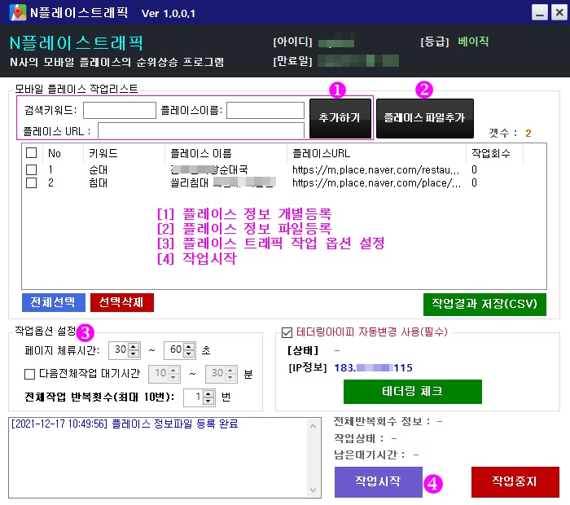The height and width of the screenshot is (505, 570).
Task: Increase the maximum 페이지 체류시간 value 60
Action: click(x=189, y=346)
